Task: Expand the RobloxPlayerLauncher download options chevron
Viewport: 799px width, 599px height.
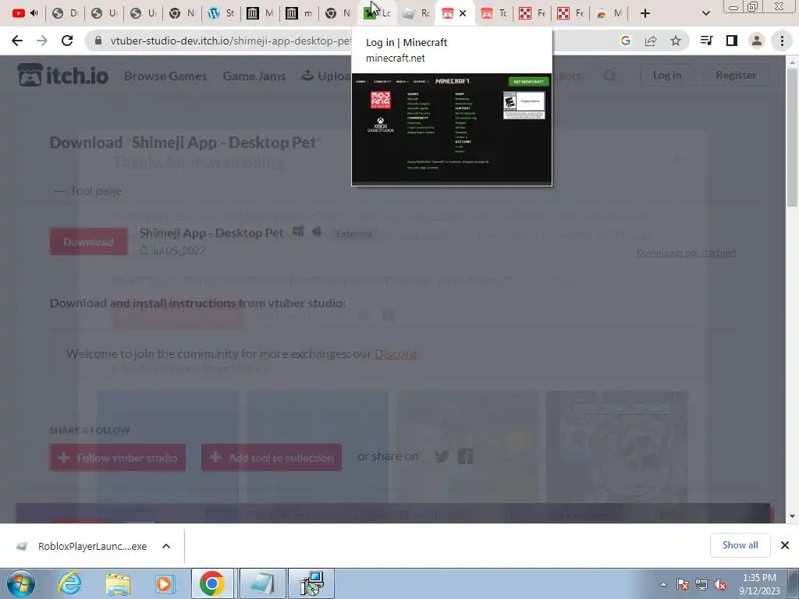Action: click(x=166, y=546)
